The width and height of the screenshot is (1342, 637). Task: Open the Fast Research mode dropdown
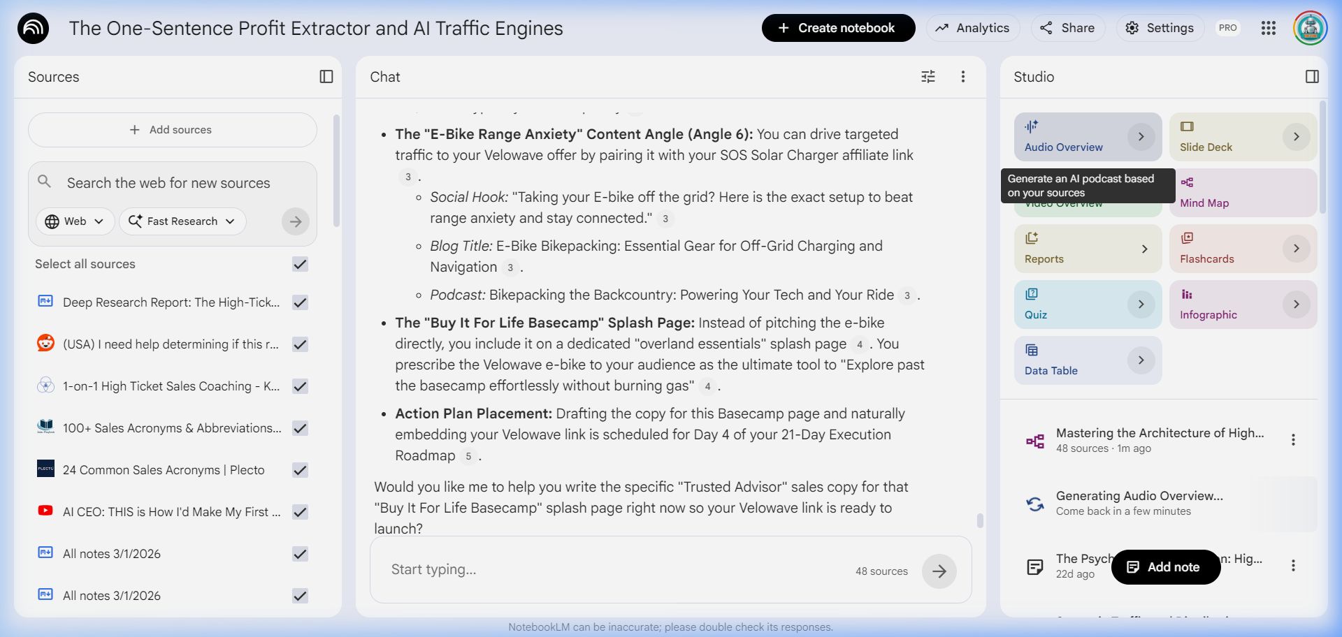tap(182, 221)
